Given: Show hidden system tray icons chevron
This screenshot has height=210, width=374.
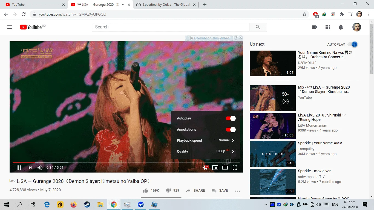Looking at the screenshot, I should [x=266, y=205].
